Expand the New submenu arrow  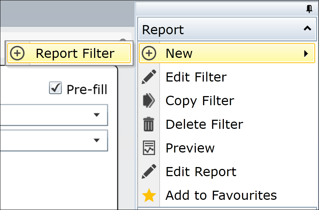click(x=306, y=54)
